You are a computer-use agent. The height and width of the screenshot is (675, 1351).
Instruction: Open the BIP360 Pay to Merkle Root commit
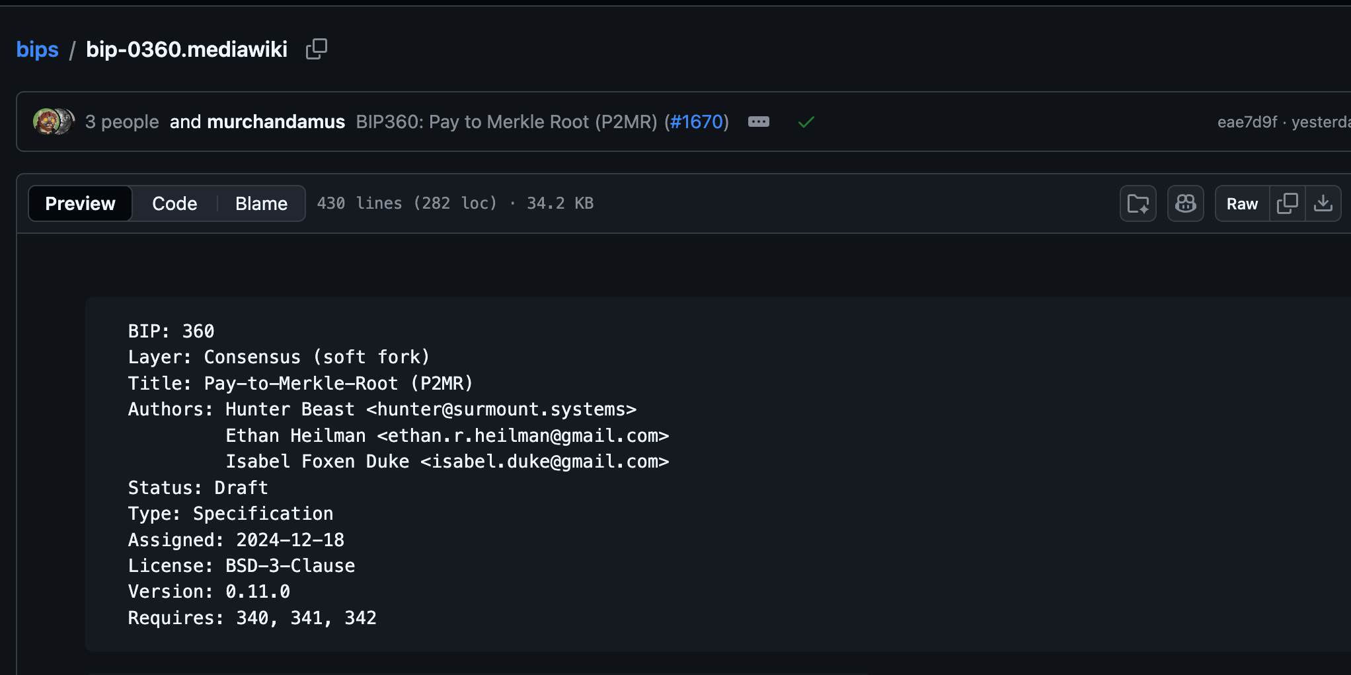tap(506, 122)
